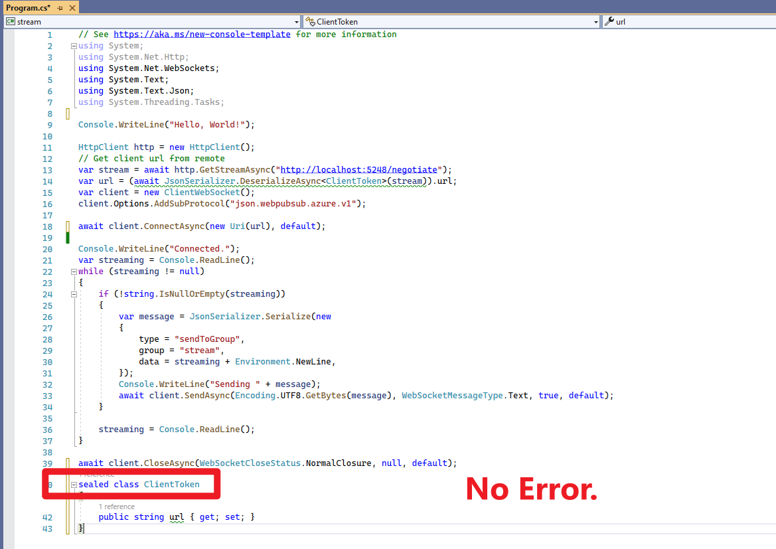Collapse the while loop block

pyautogui.click(x=73, y=272)
